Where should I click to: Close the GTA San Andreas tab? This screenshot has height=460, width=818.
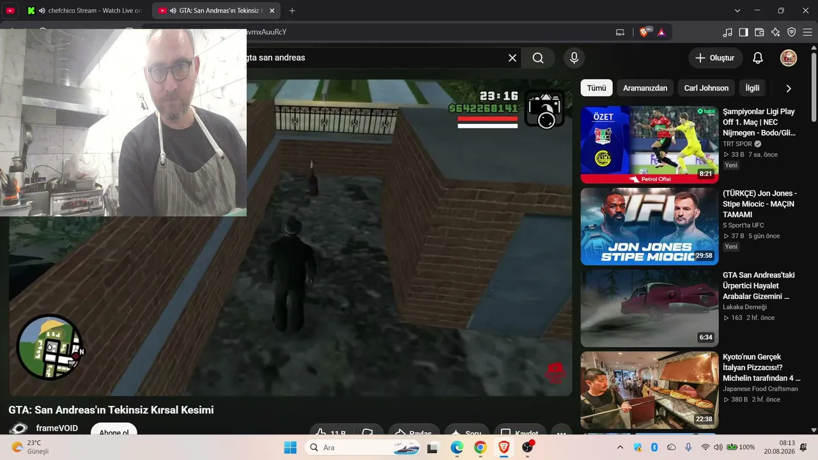[272, 11]
